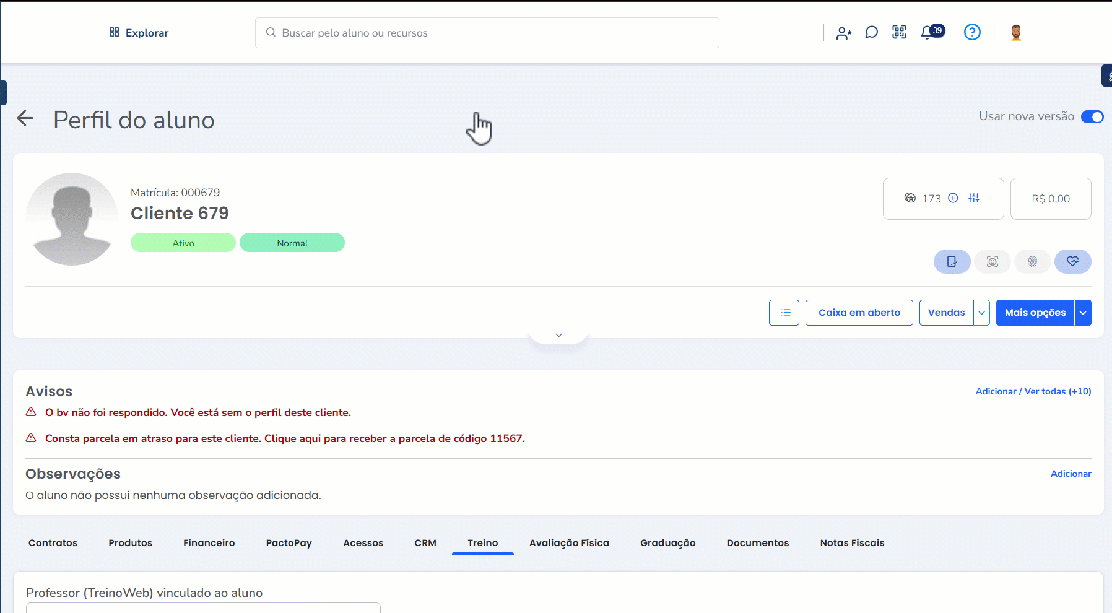The image size is (1112, 613).
Task: Click the heart health monitor icon
Action: (1072, 261)
